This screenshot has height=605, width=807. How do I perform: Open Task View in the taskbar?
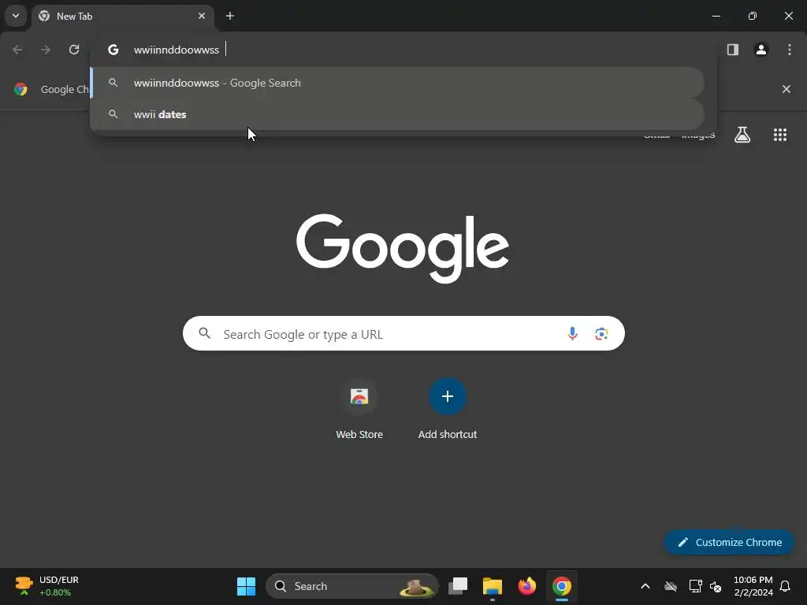(458, 586)
